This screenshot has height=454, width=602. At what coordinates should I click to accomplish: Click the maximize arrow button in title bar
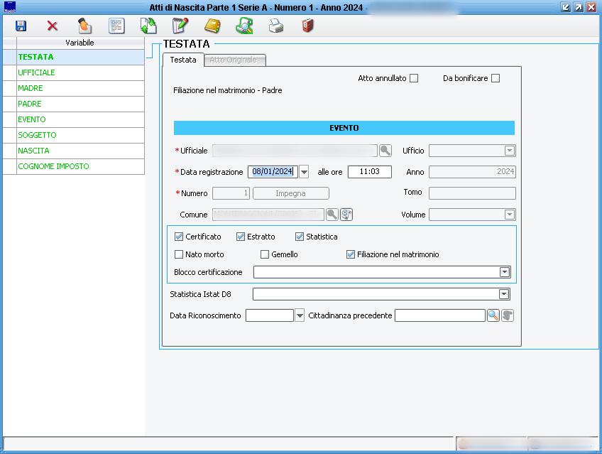click(578, 7)
